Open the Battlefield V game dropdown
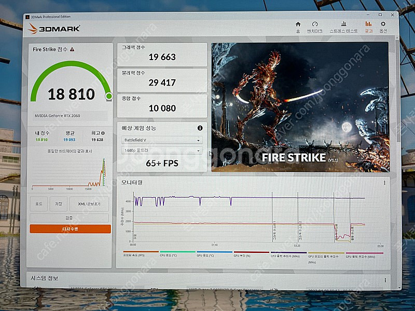The width and height of the screenshot is (415, 311). coord(162,140)
